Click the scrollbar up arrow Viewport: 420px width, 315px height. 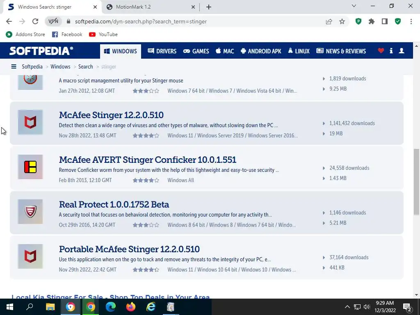coord(416,46)
